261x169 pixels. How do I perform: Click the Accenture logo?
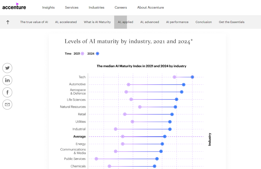(x=14, y=7)
